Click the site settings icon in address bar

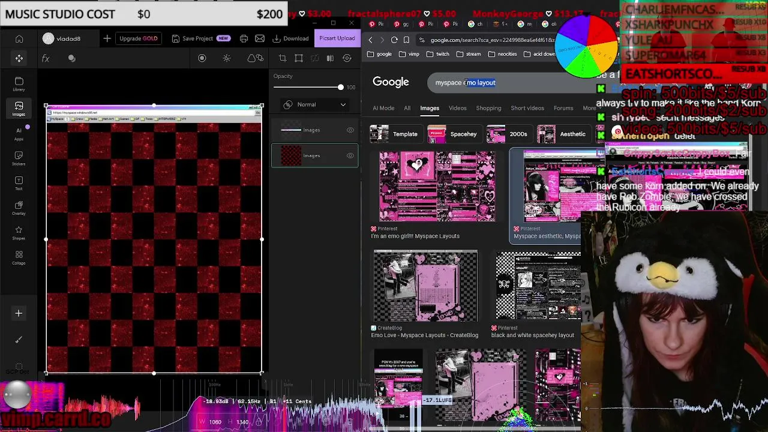click(x=422, y=40)
